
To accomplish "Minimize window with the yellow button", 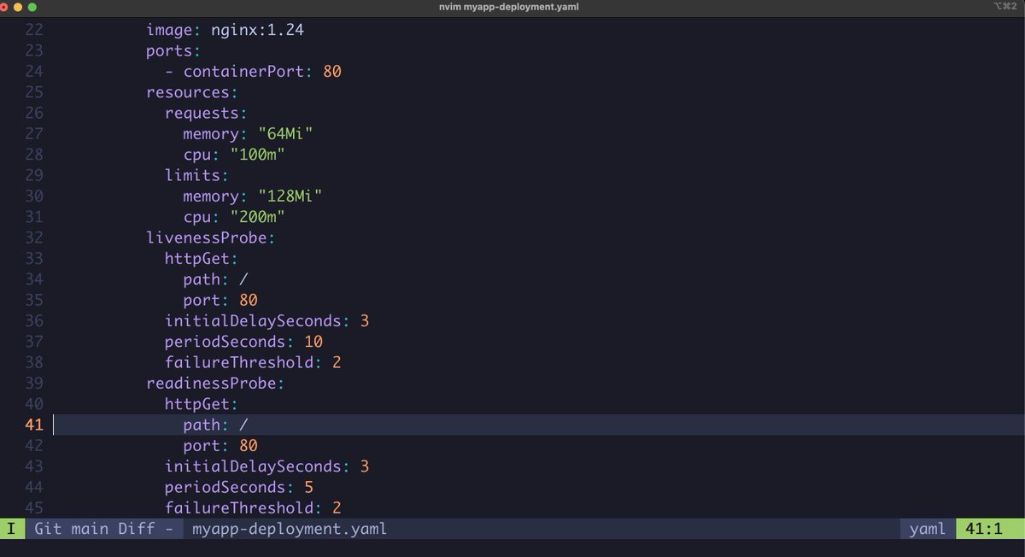I will coord(19,7).
